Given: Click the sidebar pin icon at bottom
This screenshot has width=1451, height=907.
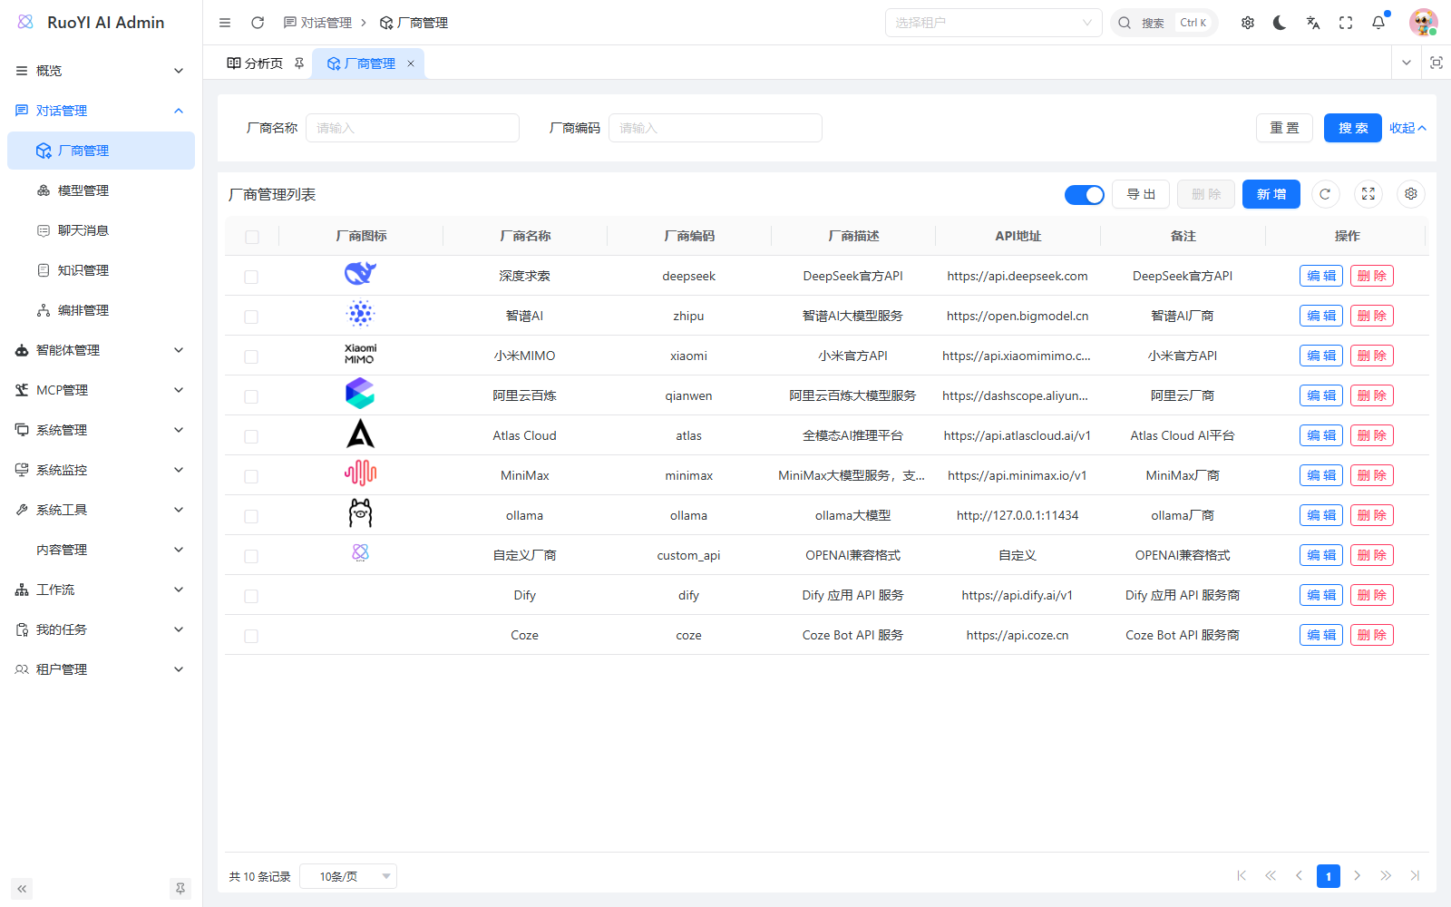Looking at the screenshot, I should [x=180, y=889].
